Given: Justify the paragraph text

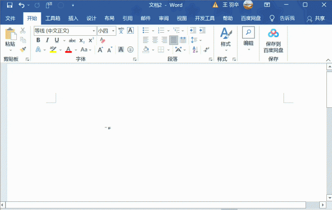Looking at the screenshot, I should [174, 40].
